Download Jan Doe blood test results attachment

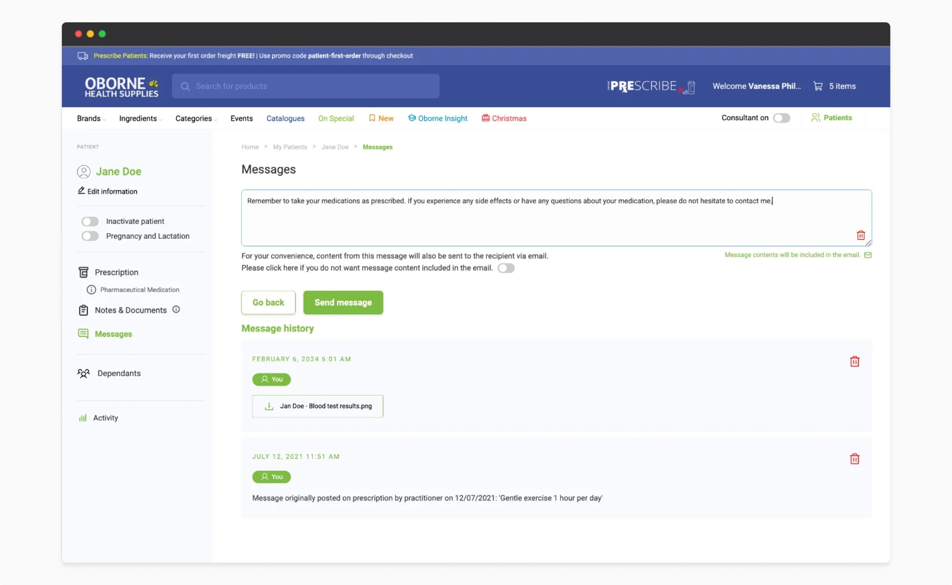tap(317, 406)
